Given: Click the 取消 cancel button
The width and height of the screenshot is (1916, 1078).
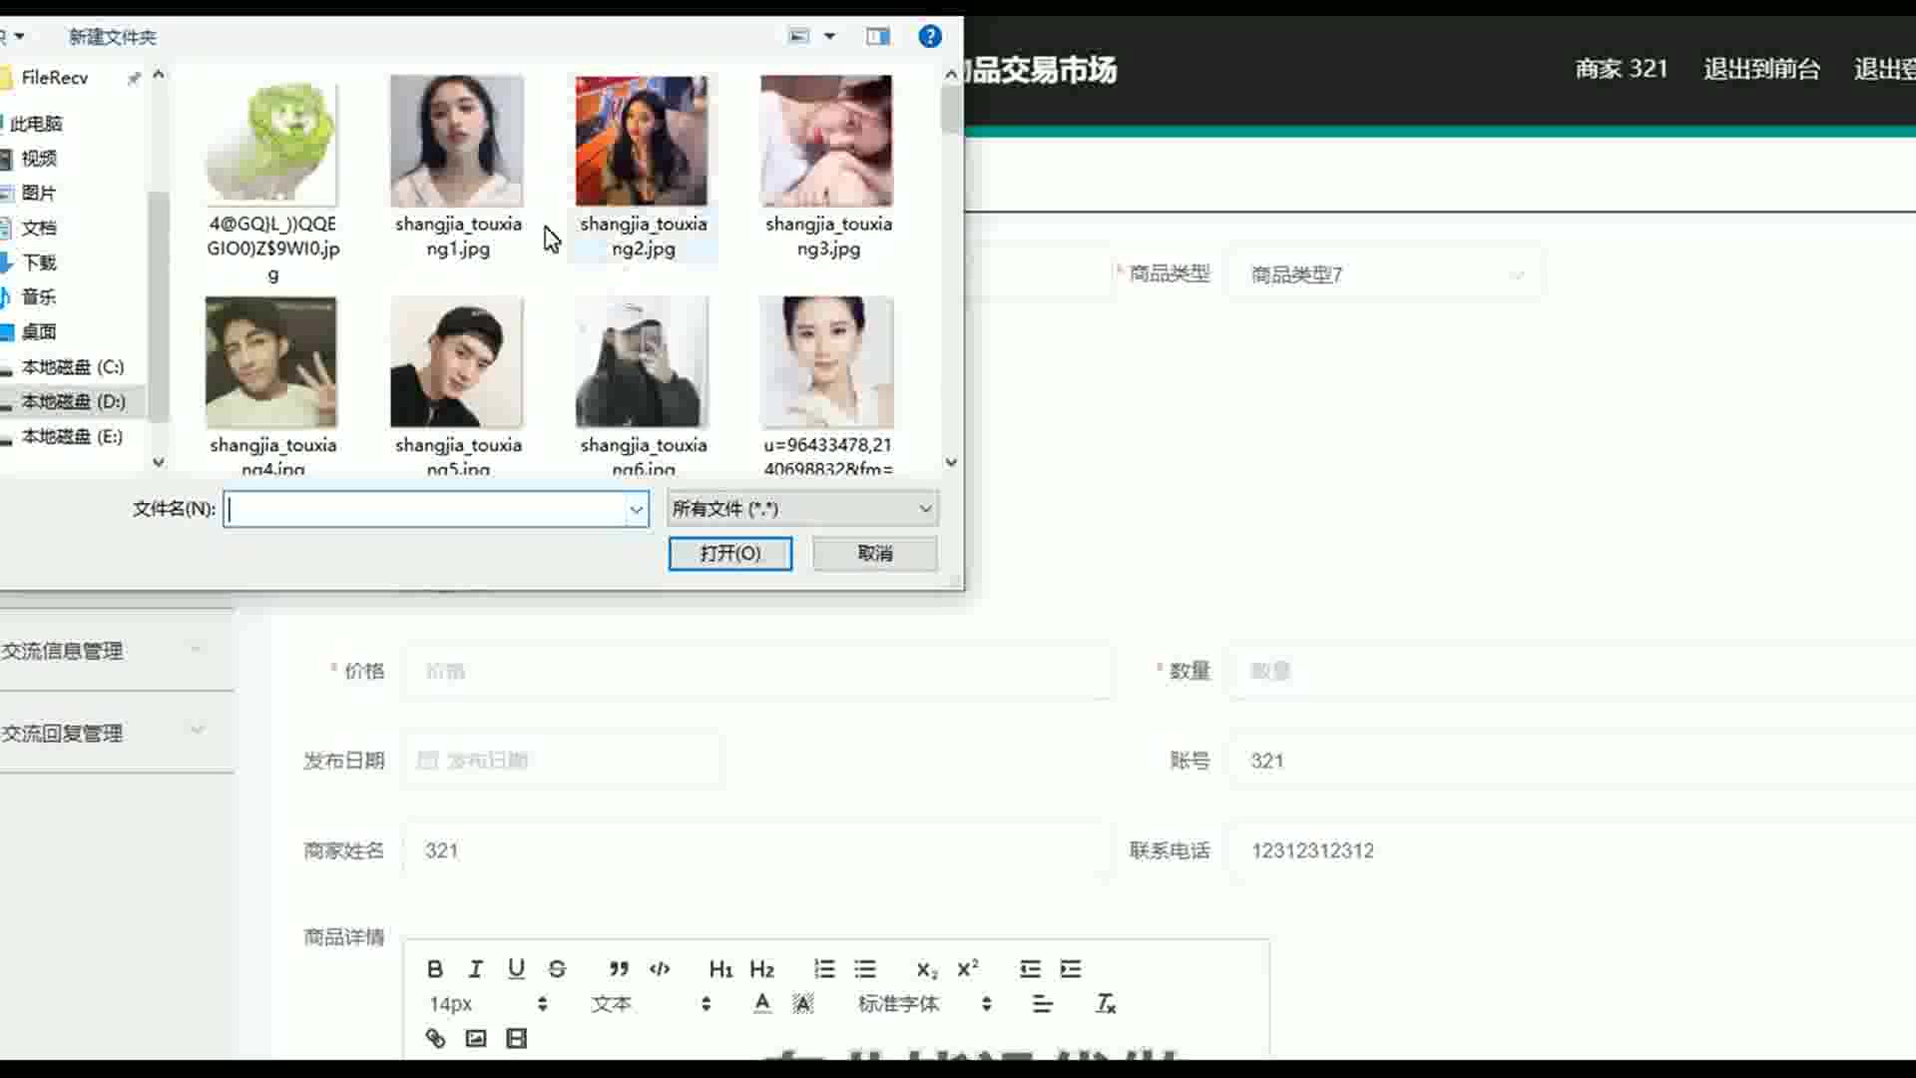Looking at the screenshot, I should [875, 553].
